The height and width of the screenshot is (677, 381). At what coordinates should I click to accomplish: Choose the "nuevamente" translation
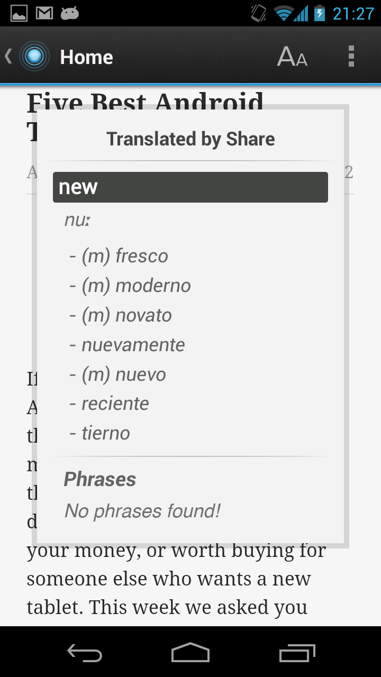[133, 345]
